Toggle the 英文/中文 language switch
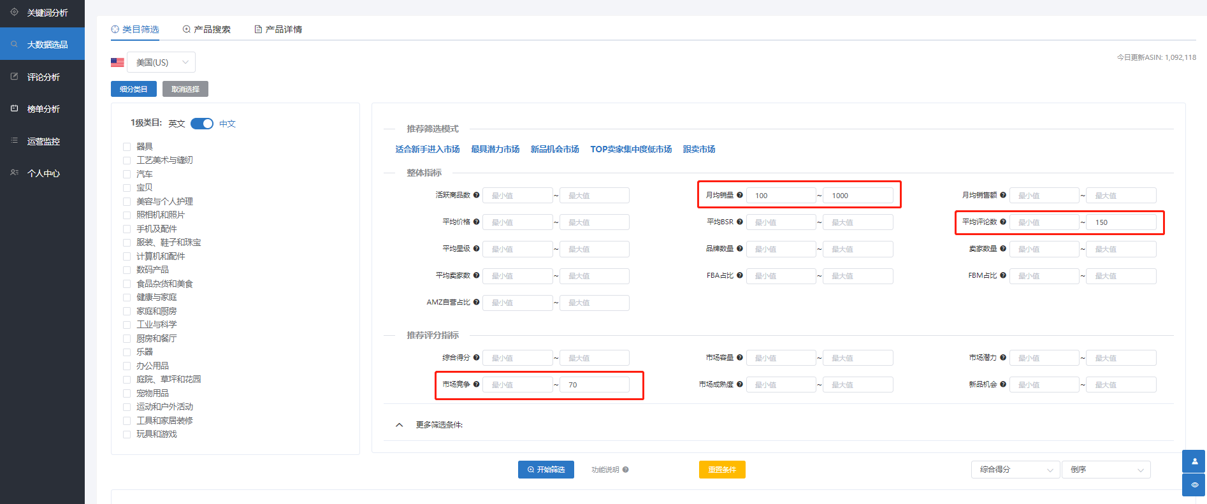Screen dimensions: 1207x504 202,124
